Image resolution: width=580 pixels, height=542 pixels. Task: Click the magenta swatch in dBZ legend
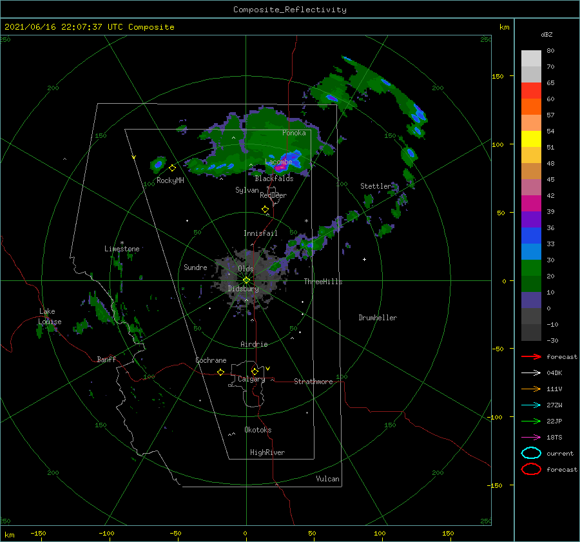531,204
